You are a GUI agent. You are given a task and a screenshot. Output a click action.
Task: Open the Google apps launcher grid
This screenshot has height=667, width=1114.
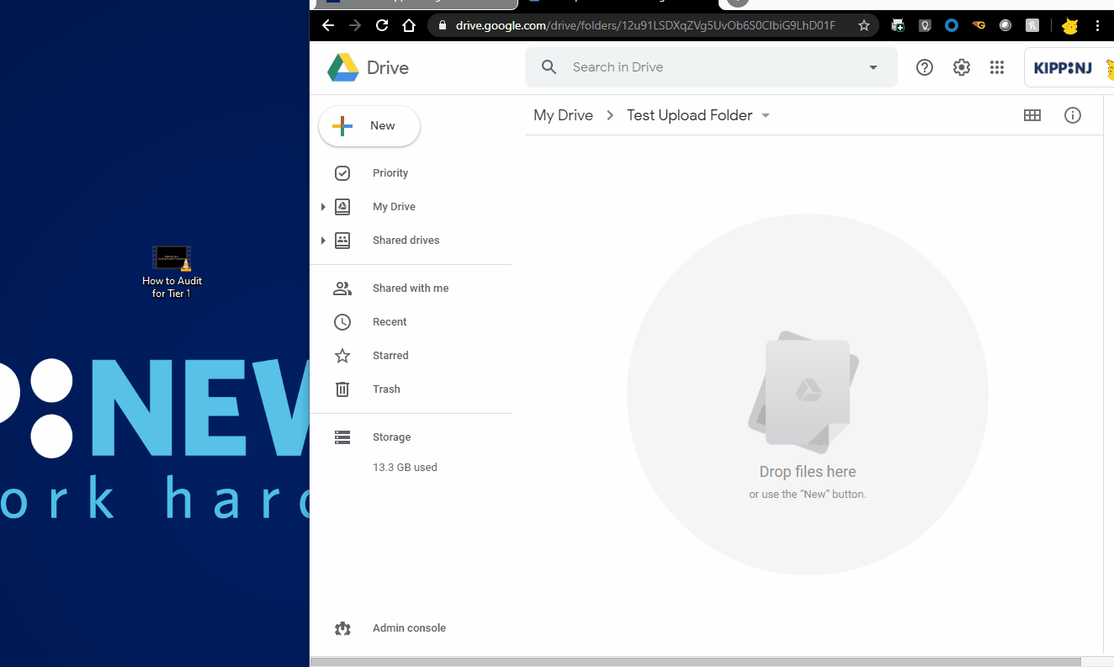pyautogui.click(x=997, y=67)
